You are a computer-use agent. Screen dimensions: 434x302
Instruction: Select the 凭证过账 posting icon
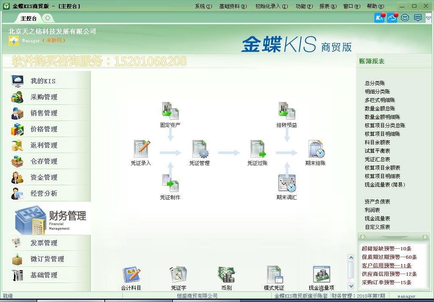point(258,150)
